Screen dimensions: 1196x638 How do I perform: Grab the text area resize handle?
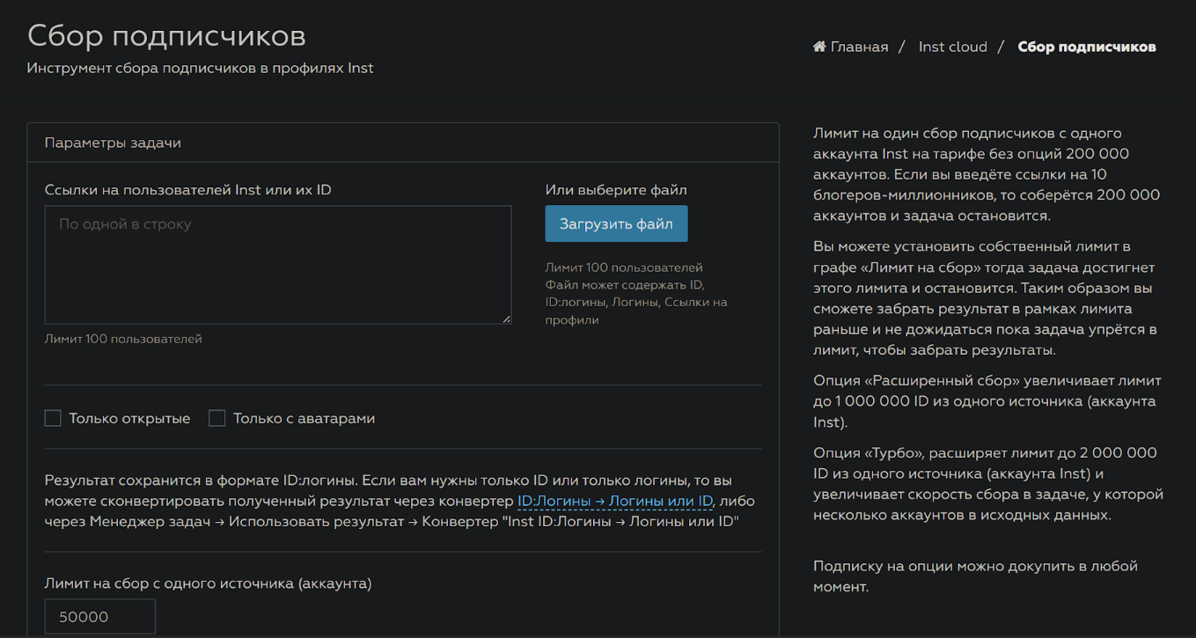[506, 319]
